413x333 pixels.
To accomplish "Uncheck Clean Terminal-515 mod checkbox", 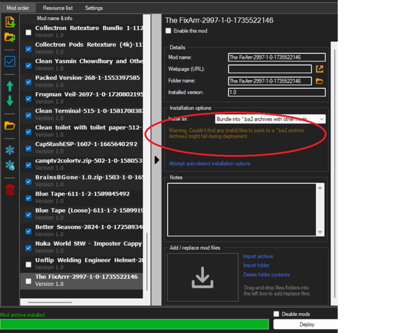I will pos(28,116).
